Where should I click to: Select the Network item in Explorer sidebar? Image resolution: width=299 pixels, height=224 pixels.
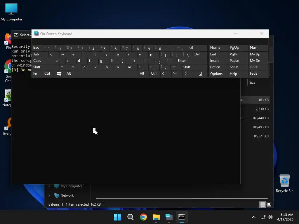click(x=67, y=195)
